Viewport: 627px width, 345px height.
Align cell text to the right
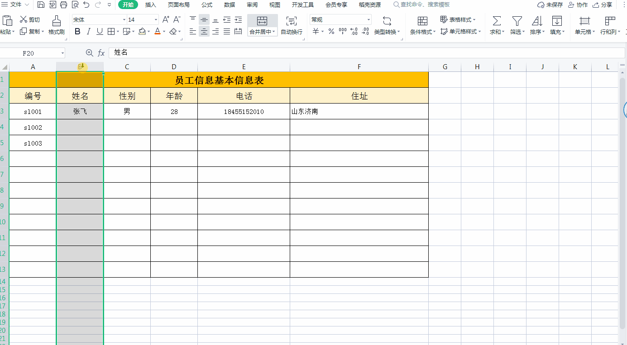pos(215,32)
